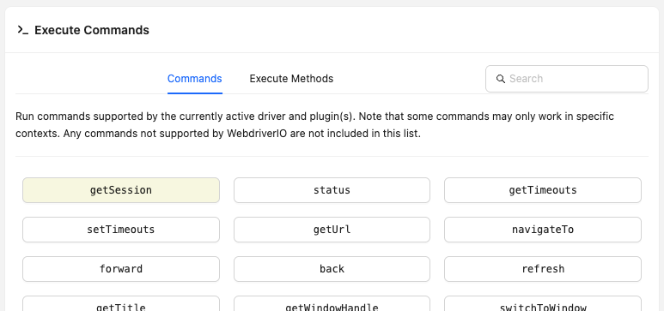Click the magnifier icon in the Search box

tap(501, 79)
